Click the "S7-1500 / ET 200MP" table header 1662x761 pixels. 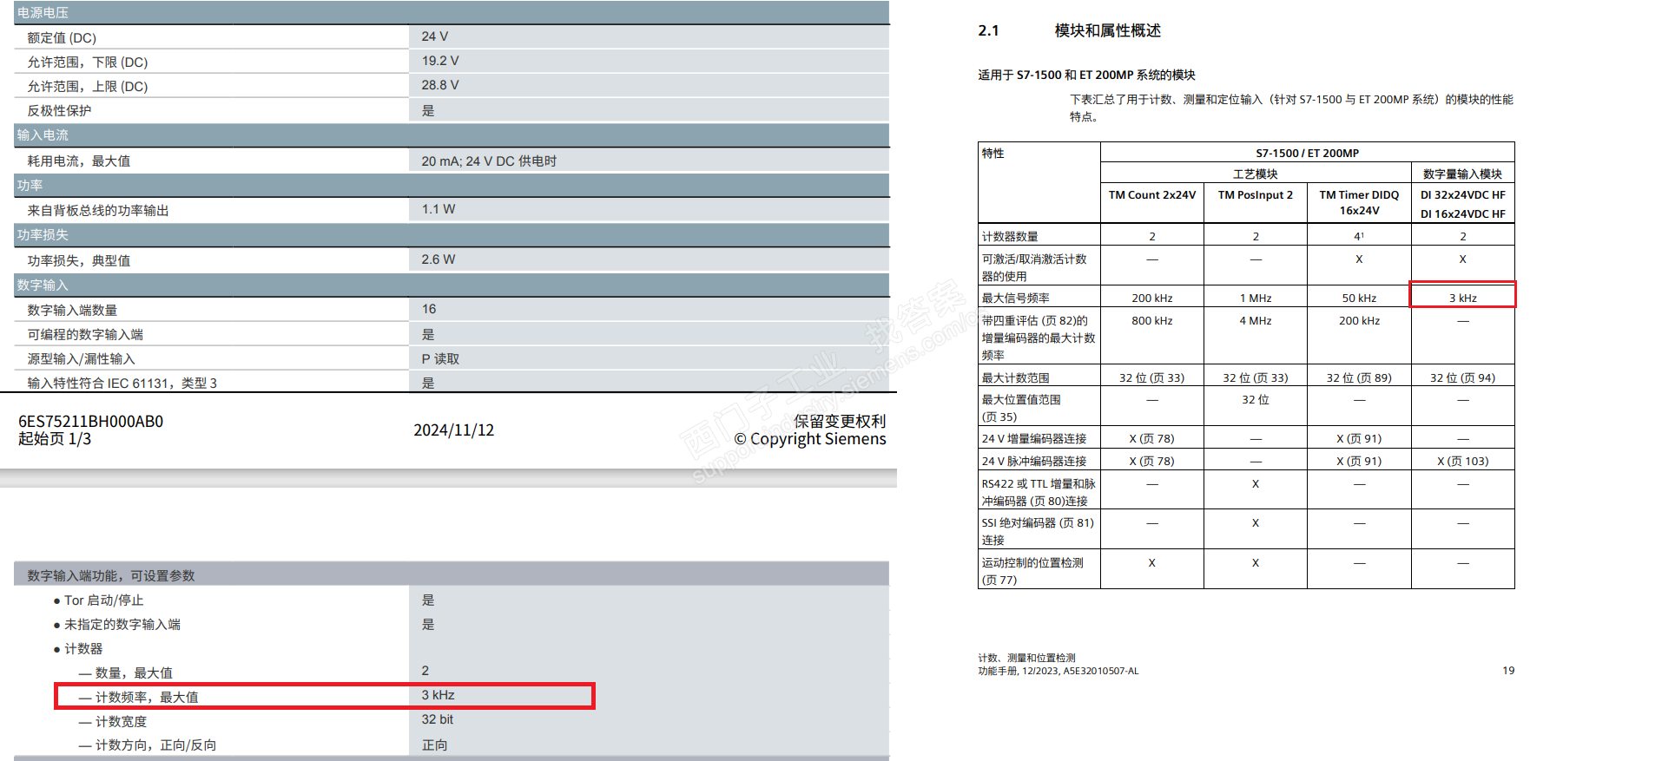[1307, 154]
